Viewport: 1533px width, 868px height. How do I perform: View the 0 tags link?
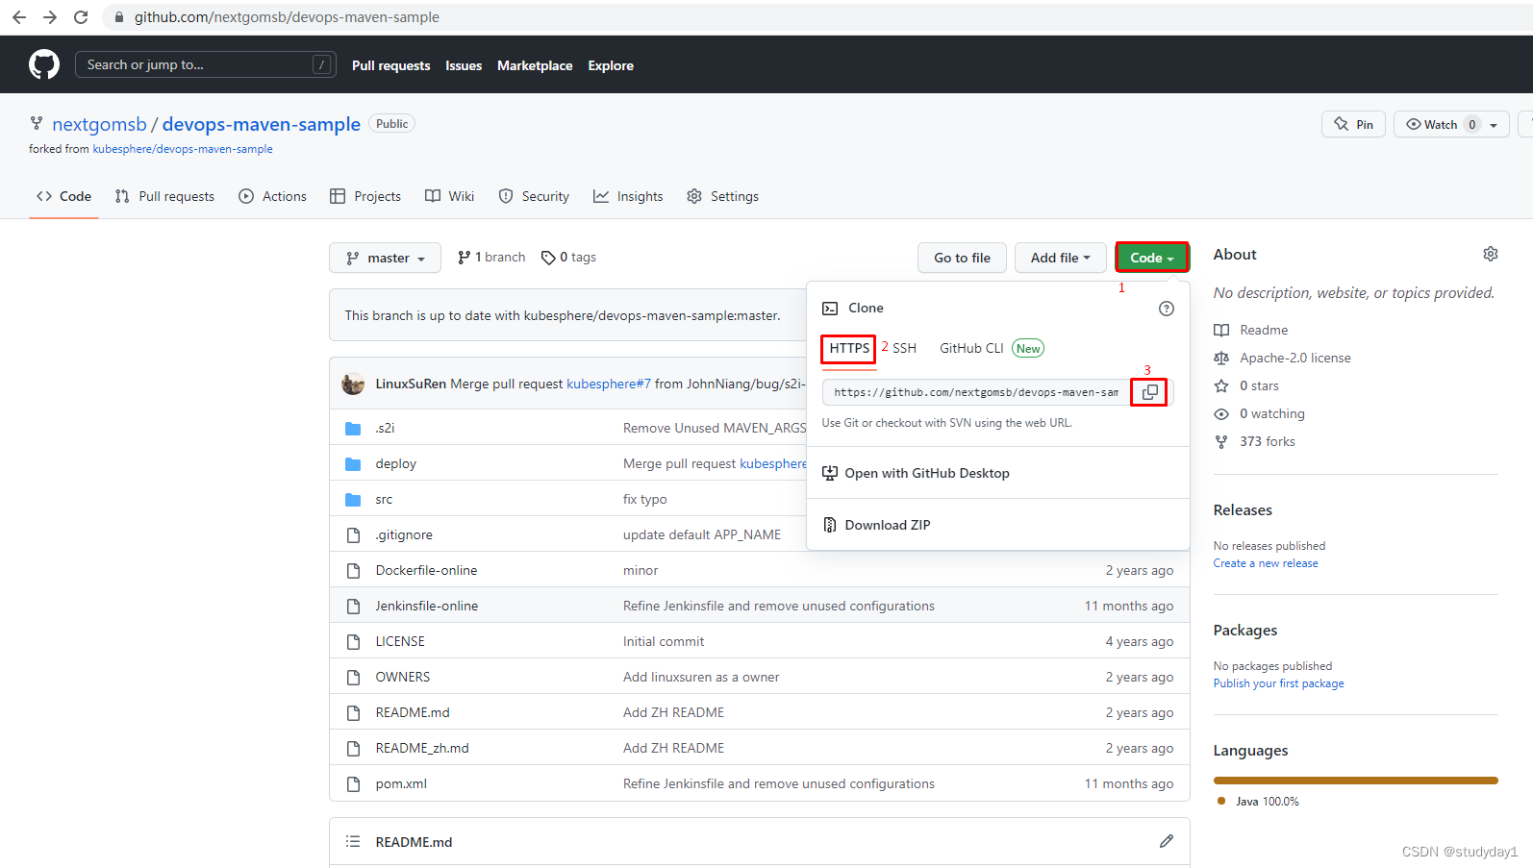click(568, 257)
